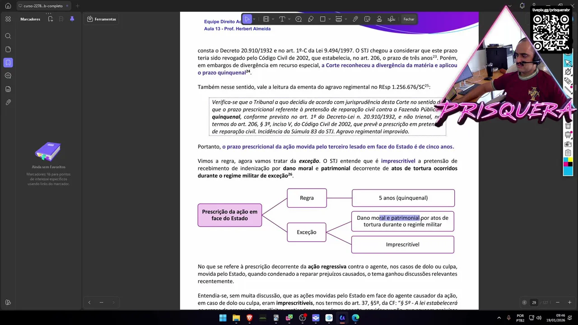This screenshot has width=578, height=325.
Task: Select the rectangle shape tool
Action: click(323, 19)
